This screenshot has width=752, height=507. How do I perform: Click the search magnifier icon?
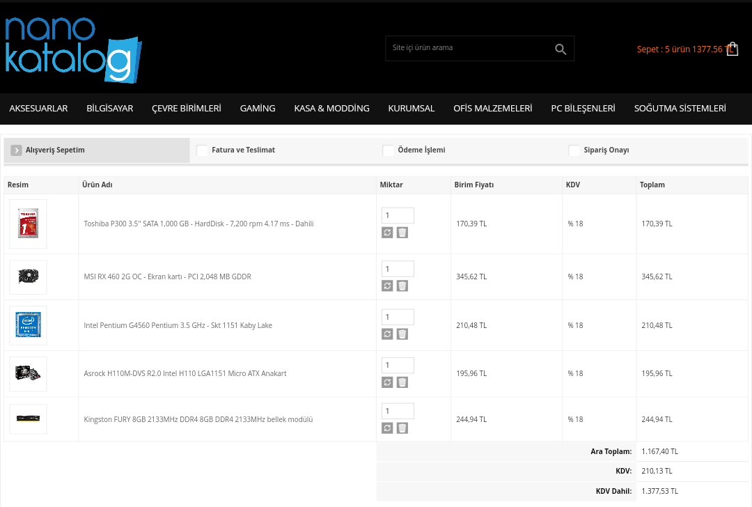[560, 49]
